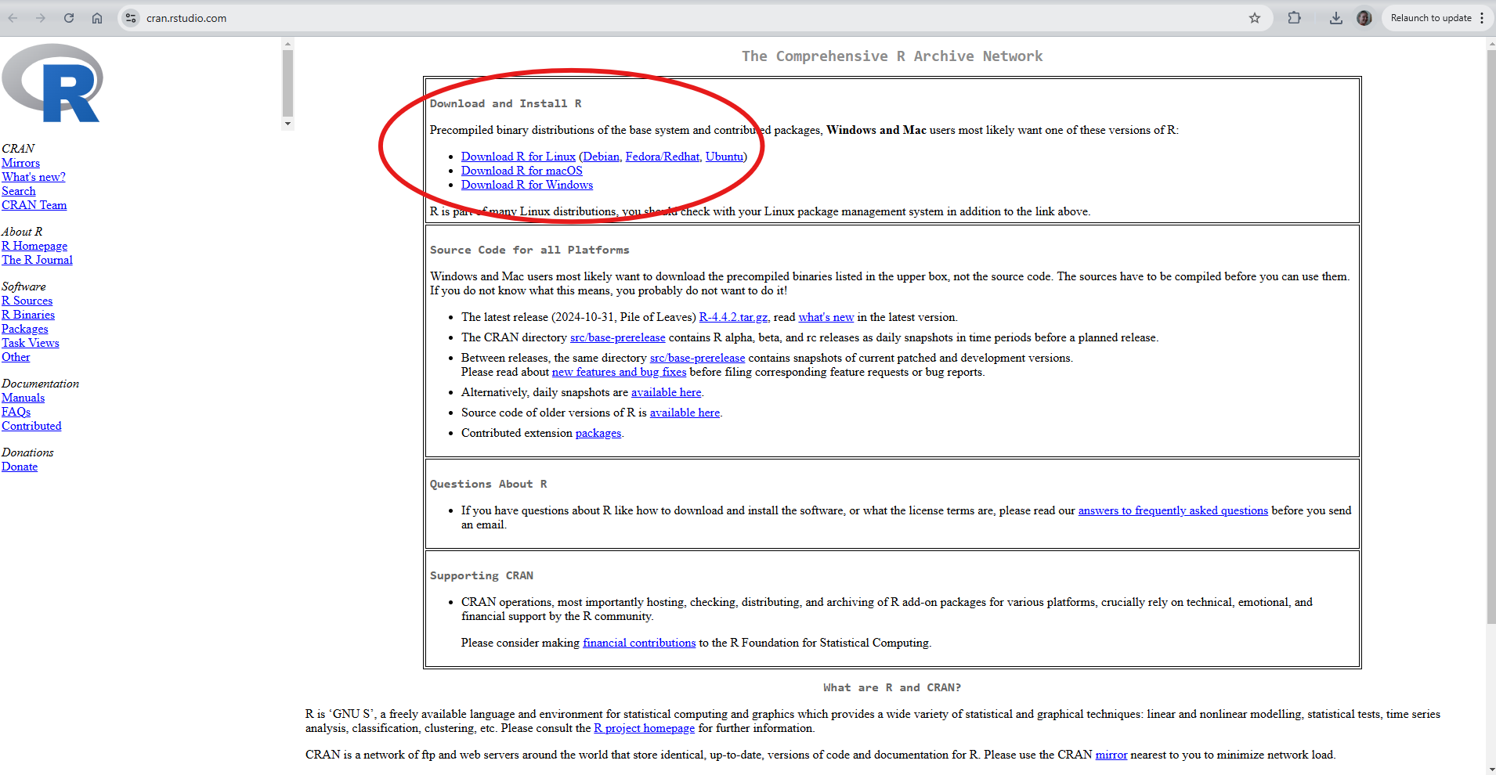Click the main page vertical scrollbar

[1491, 337]
